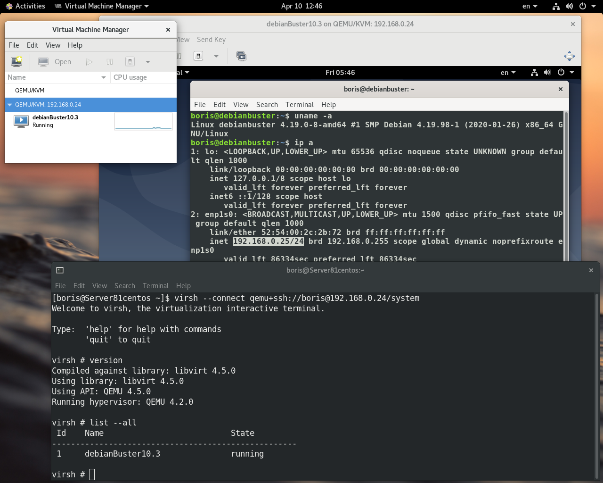This screenshot has width=603, height=483.
Task: Enter fullscreen using the viewer fullscreen icon
Action: 569,56
